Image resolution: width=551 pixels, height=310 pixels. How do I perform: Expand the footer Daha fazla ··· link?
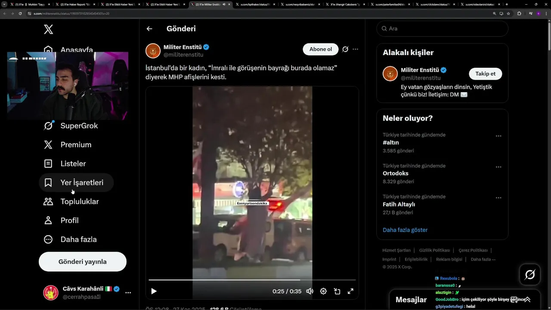pos(483,259)
